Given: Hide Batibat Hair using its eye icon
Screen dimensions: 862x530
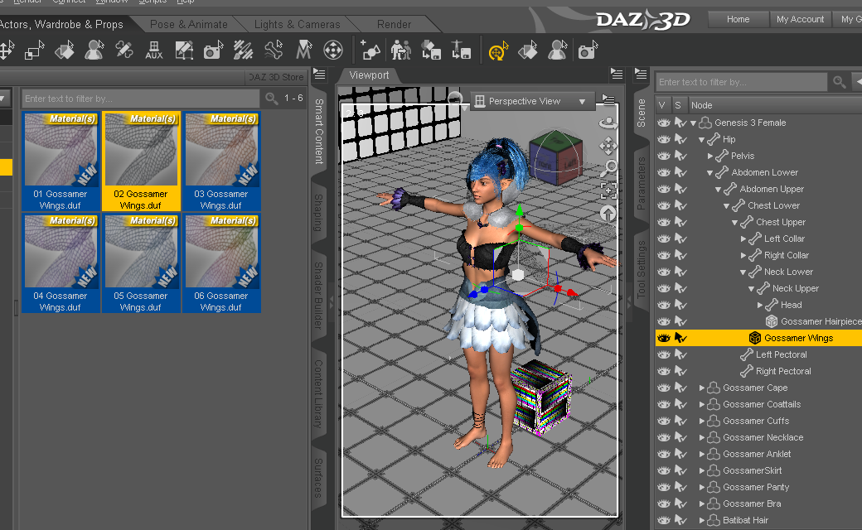Looking at the screenshot, I should point(664,520).
